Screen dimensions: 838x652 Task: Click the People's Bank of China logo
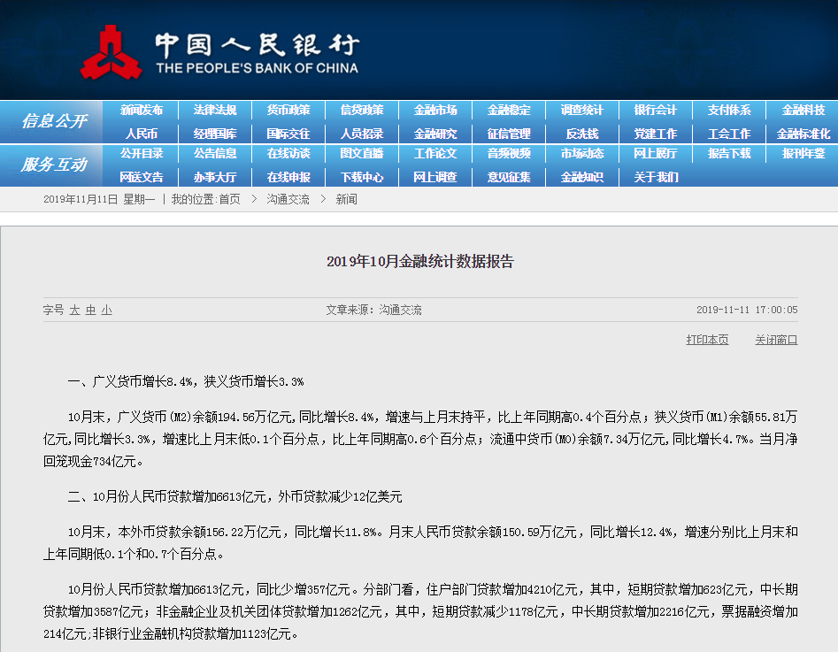(219, 52)
